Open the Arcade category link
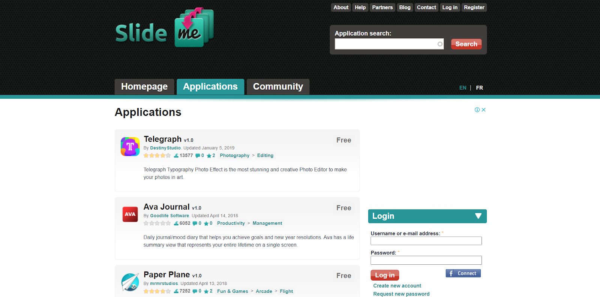The image size is (600, 297). pyautogui.click(x=264, y=291)
